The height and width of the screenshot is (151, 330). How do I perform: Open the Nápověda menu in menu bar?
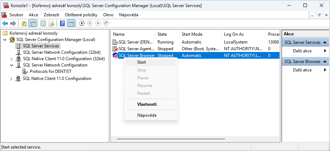[129, 15]
